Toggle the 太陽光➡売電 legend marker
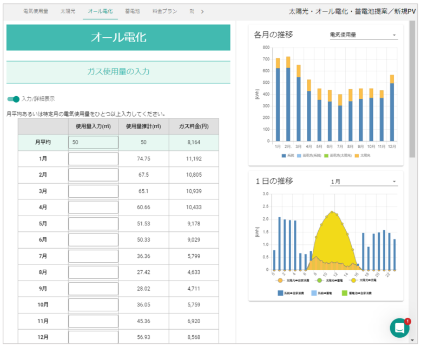Image resolution: width=421 pixels, height=347 pixels. pos(353,281)
